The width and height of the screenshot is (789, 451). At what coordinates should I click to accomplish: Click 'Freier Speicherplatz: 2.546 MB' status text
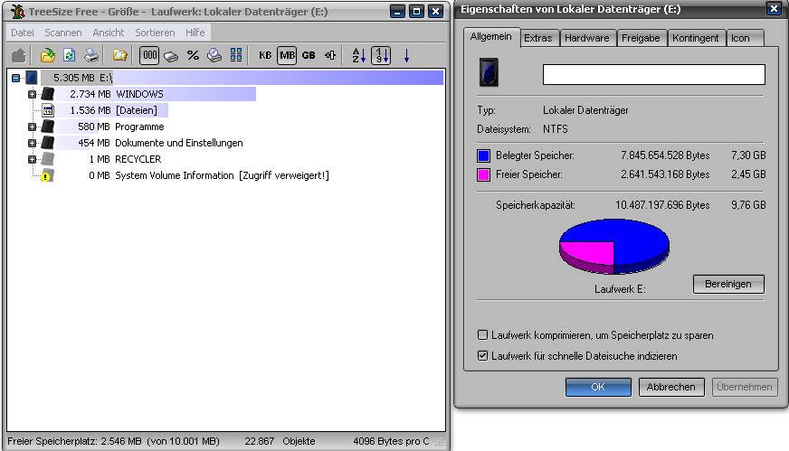tap(74, 441)
